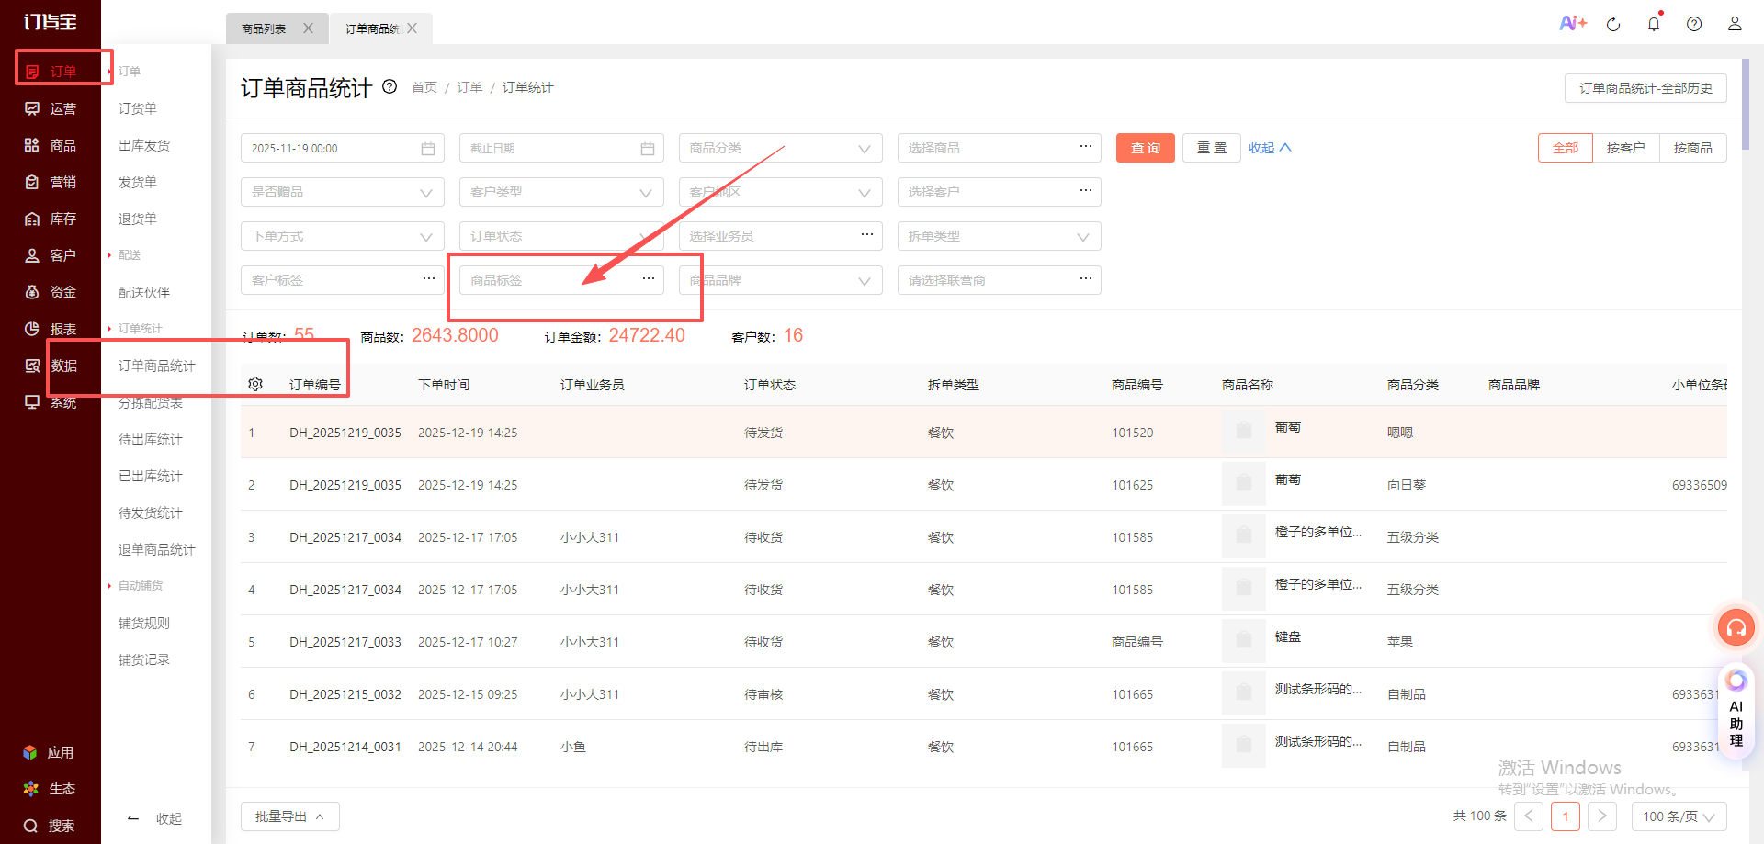Click the 首页 breadcrumb link
This screenshot has height=844, width=1764.
(x=424, y=87)
